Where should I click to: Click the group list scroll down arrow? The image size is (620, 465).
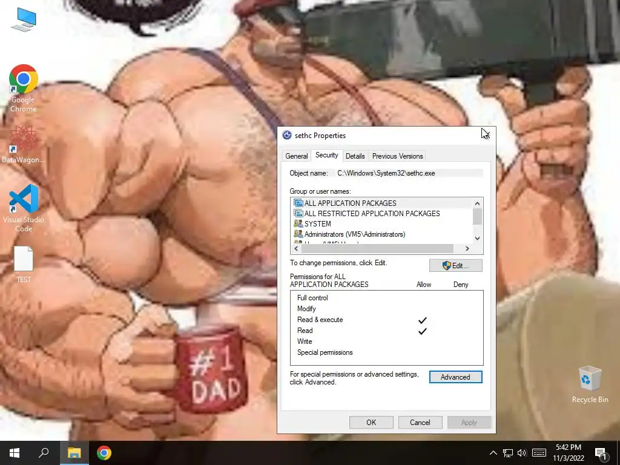[x=477, y=238]
